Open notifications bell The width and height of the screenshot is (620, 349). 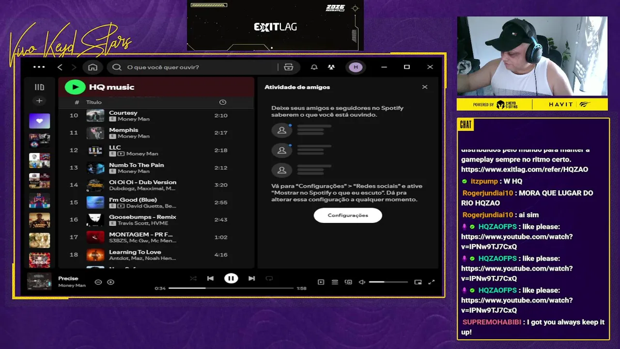click(314, 67)
